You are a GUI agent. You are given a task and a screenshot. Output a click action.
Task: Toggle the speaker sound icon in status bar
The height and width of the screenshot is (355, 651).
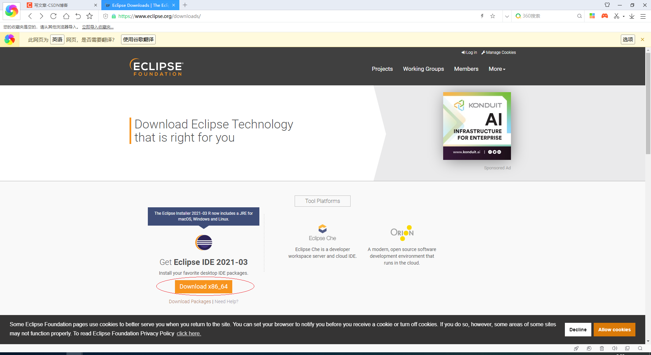(614, 348)
